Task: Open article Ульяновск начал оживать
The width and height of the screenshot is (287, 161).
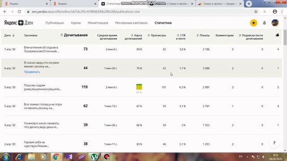Action: pyautogui.click(x=42, y=125)
